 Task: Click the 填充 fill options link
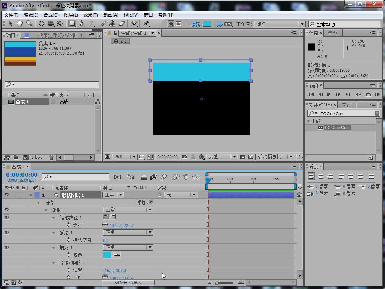[196, 24]
